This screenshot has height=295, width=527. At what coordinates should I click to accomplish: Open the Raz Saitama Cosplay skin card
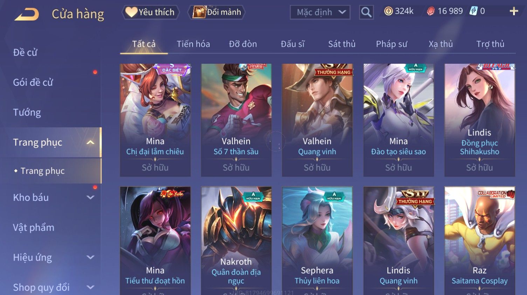[x=479, y=241]
